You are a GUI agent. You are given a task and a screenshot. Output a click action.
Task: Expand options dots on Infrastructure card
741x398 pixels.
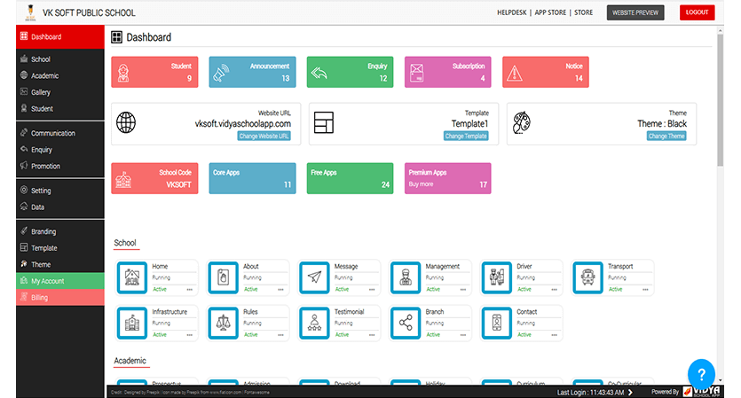pos(190,335)
